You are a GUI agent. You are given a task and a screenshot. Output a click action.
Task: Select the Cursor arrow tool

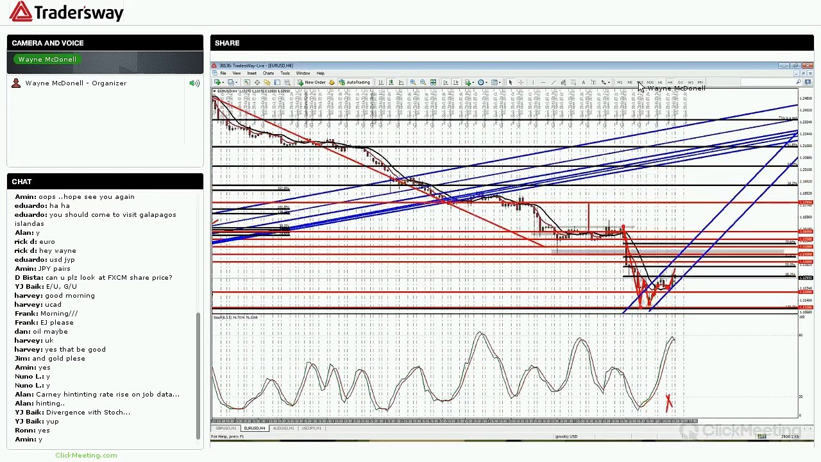(x=511, y=82)
